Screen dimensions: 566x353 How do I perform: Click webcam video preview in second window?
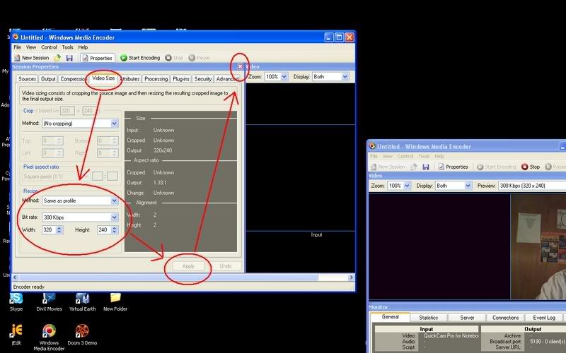(538, 246)
